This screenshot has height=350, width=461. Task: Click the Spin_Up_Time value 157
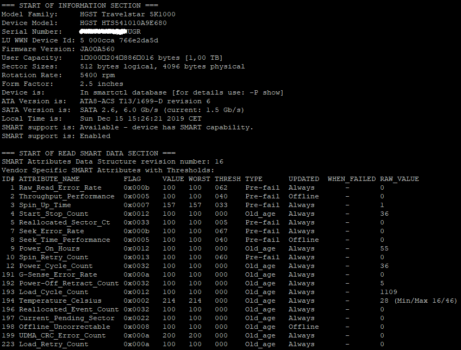click(169, 205)
